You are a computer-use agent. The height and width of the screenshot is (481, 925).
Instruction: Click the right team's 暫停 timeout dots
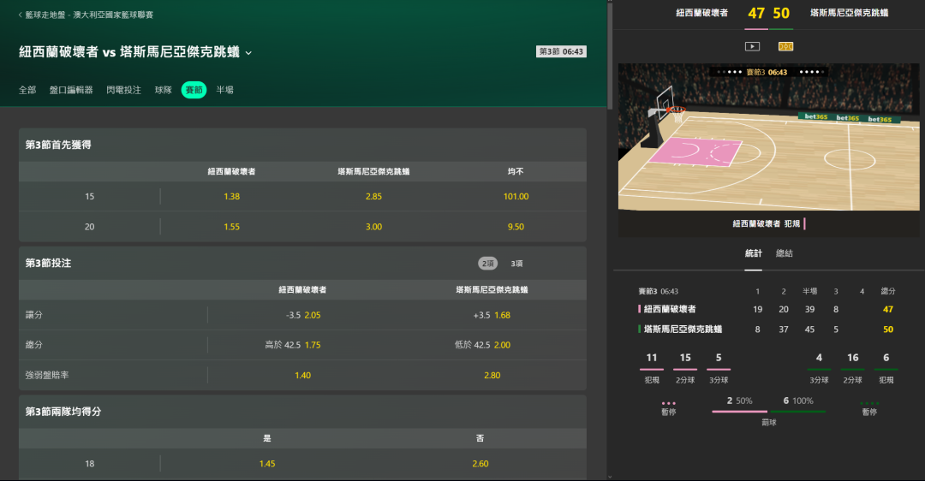click(x=869, y=404)
